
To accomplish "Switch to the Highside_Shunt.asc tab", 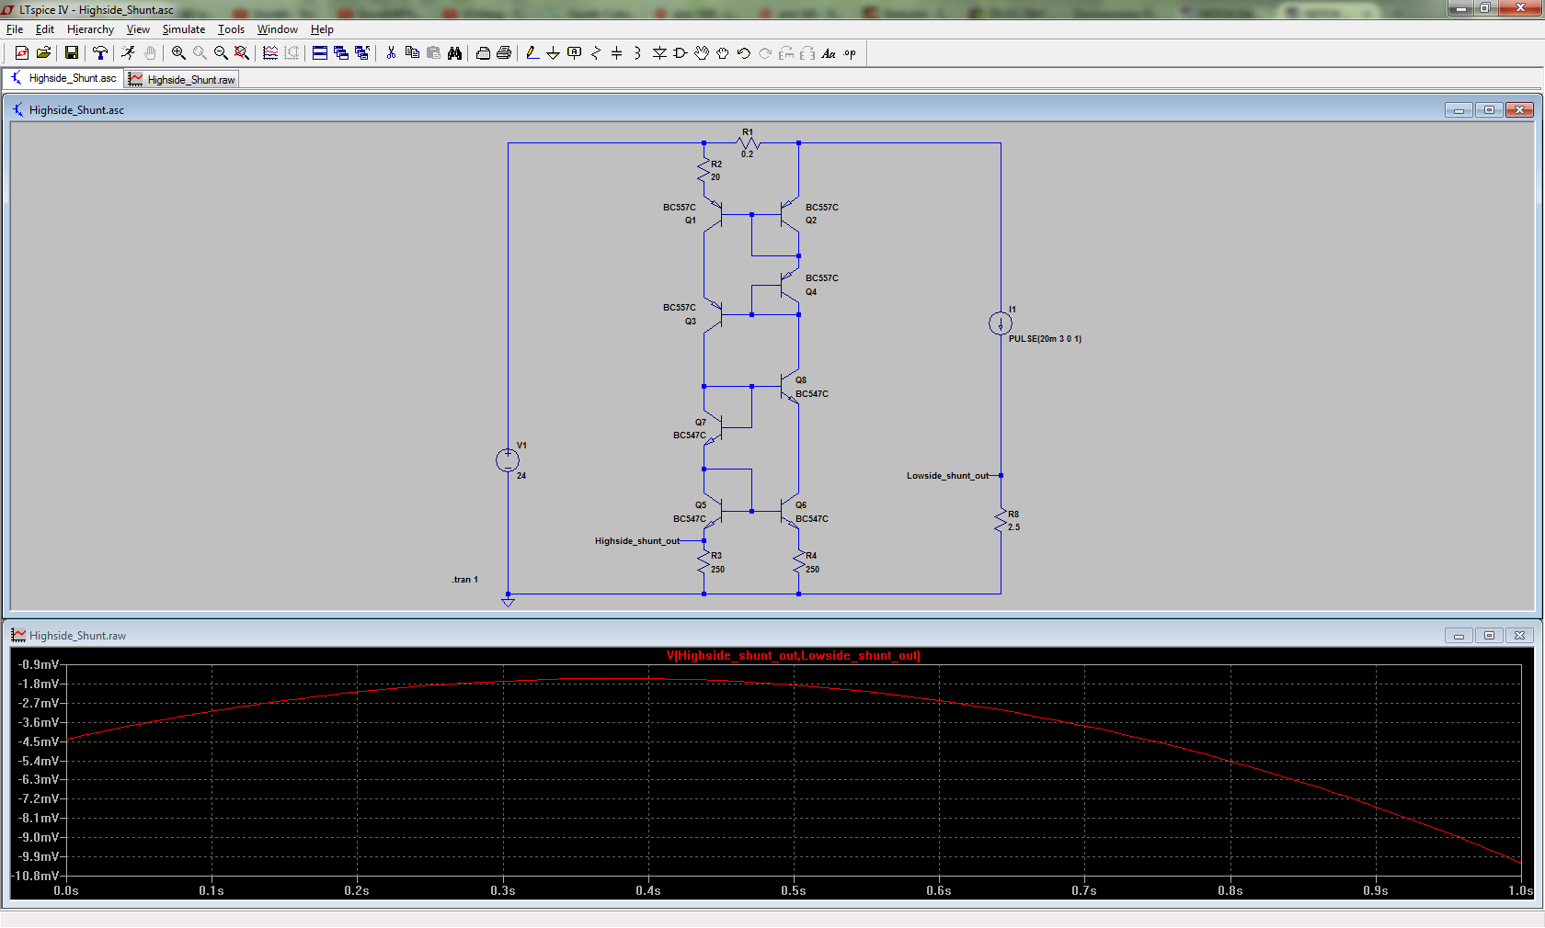I will [63, 78].
